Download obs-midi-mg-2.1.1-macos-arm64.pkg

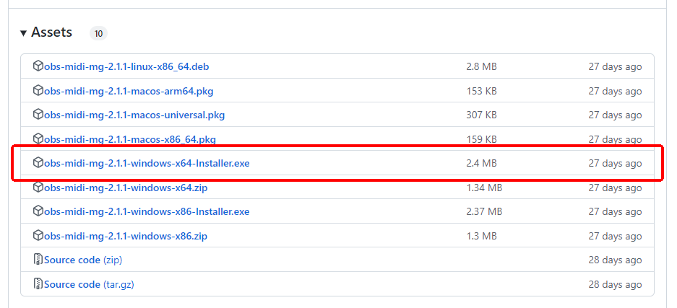click(129, 91)
